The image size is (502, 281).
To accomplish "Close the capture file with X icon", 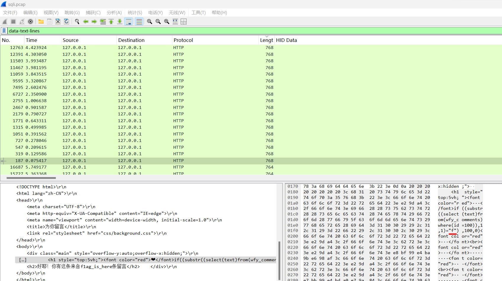I will [x=58, y=22].
